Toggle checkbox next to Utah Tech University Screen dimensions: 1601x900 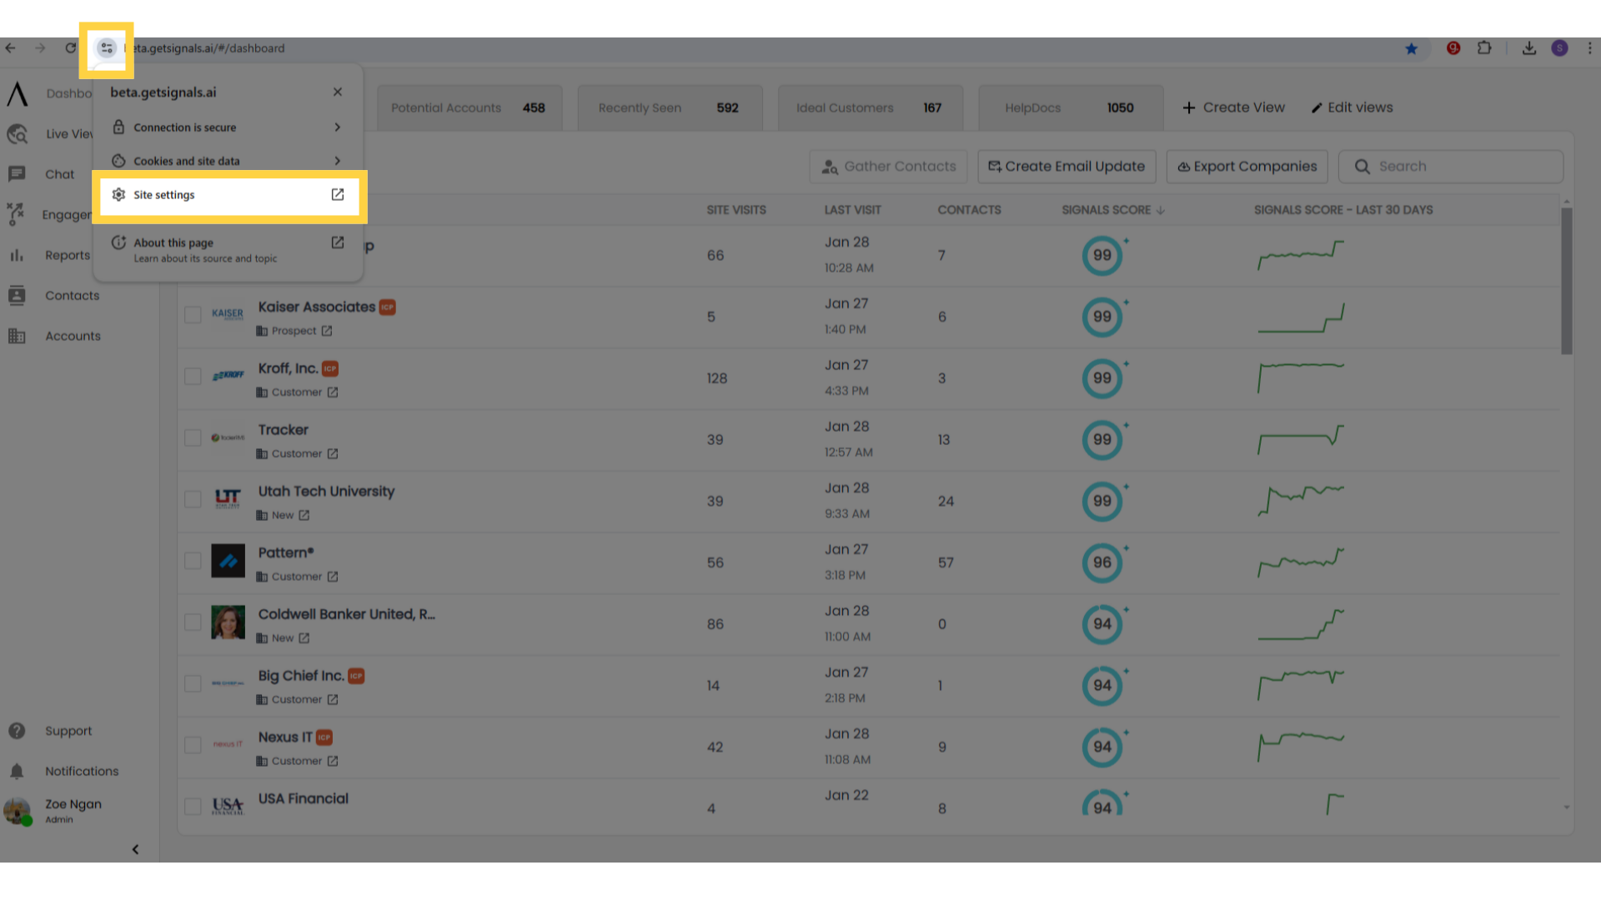click(193, 500)
